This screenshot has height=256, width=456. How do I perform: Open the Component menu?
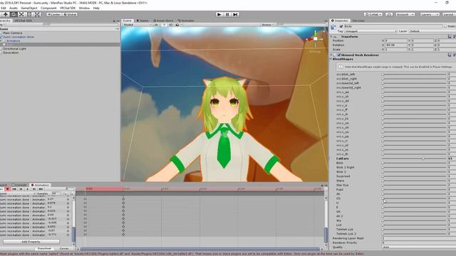pos(48,8)
